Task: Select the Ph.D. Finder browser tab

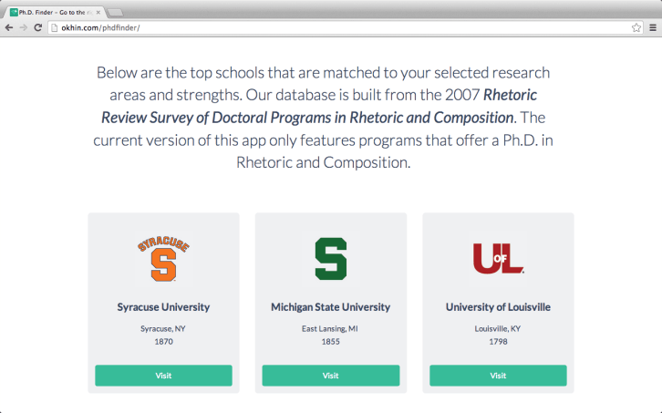Action: (x=55, y=12)
